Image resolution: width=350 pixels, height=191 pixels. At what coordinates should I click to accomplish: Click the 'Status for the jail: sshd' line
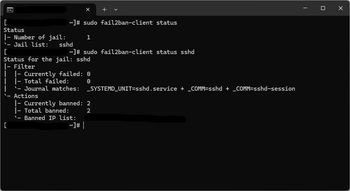[x=47, y=59]
